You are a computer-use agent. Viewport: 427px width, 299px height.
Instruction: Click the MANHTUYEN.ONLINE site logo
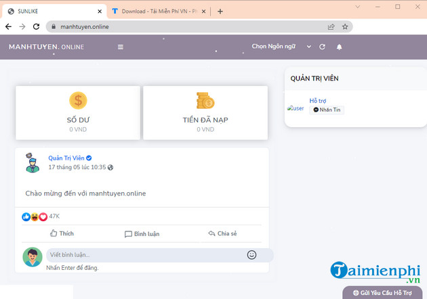click(x=46, y=47)
